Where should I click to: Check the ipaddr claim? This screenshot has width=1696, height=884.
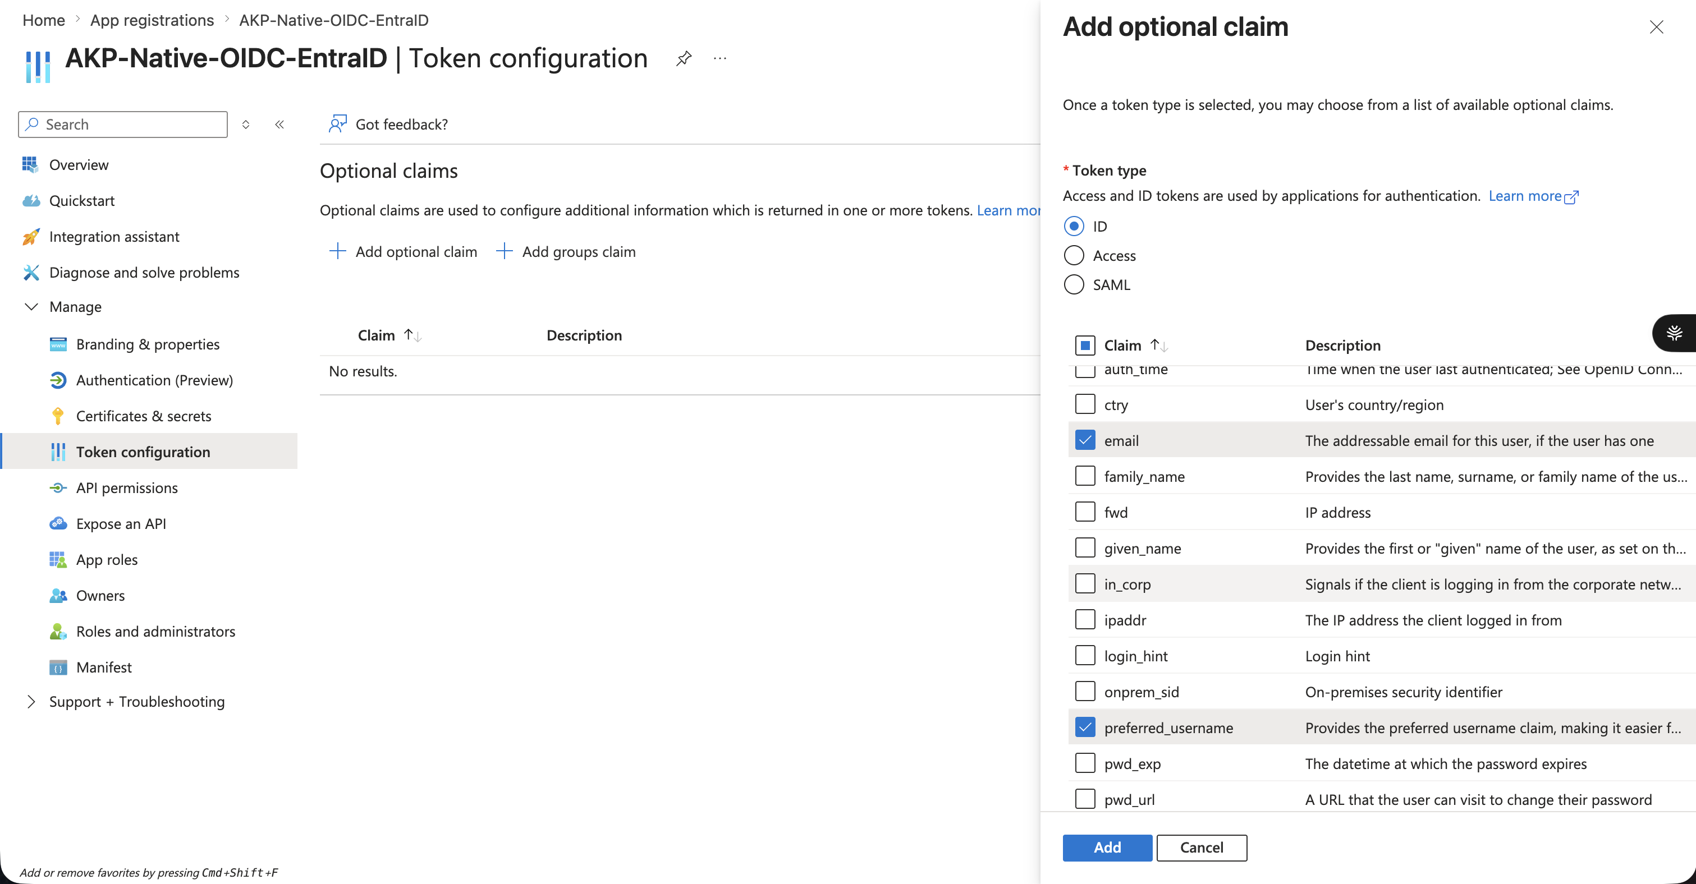[1085, 619]
